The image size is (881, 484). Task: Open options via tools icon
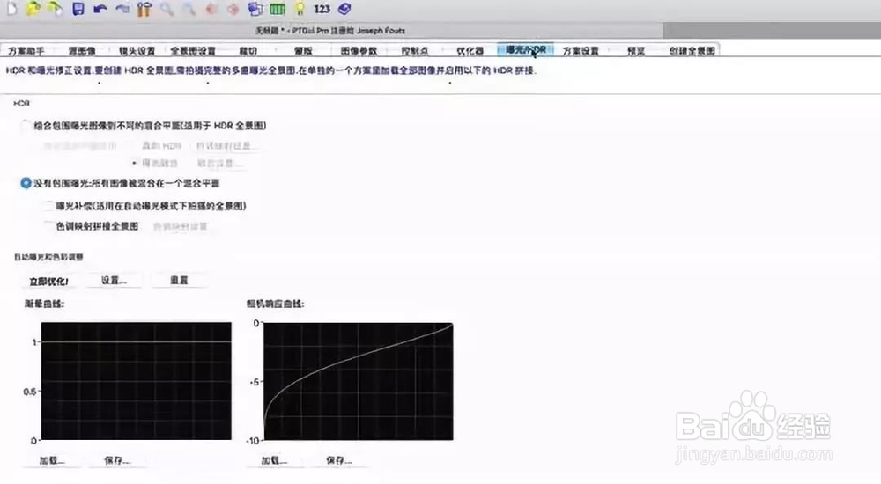point(144,9)
